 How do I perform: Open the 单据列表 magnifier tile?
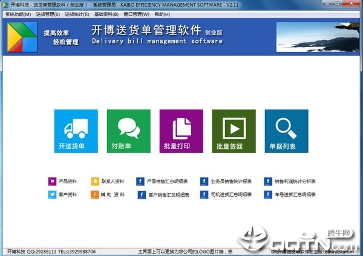287,131
